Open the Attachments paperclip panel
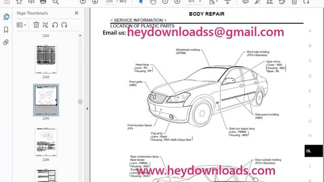The image size is (324, 182). [x=6, y=42]
